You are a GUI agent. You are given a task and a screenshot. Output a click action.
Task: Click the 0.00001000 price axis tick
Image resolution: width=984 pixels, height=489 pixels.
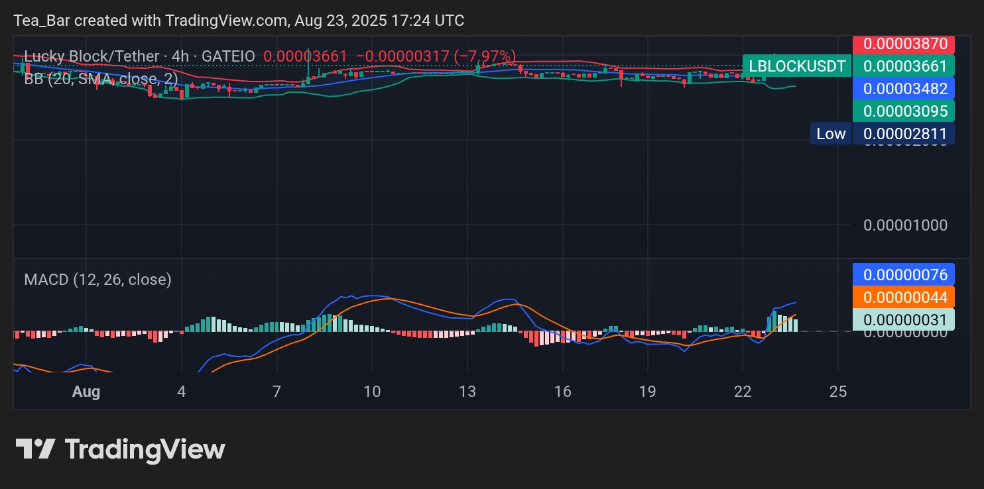905,225
